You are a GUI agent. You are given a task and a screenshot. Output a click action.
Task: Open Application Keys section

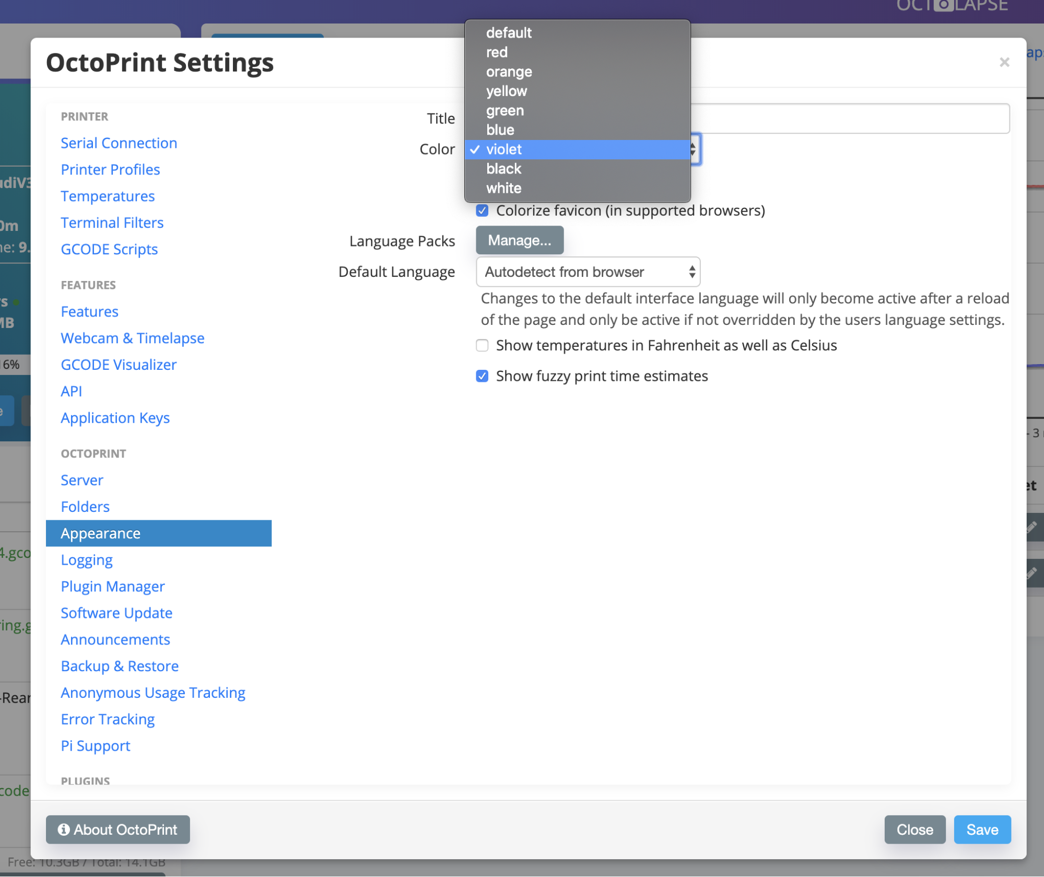(x=115, y=418)
